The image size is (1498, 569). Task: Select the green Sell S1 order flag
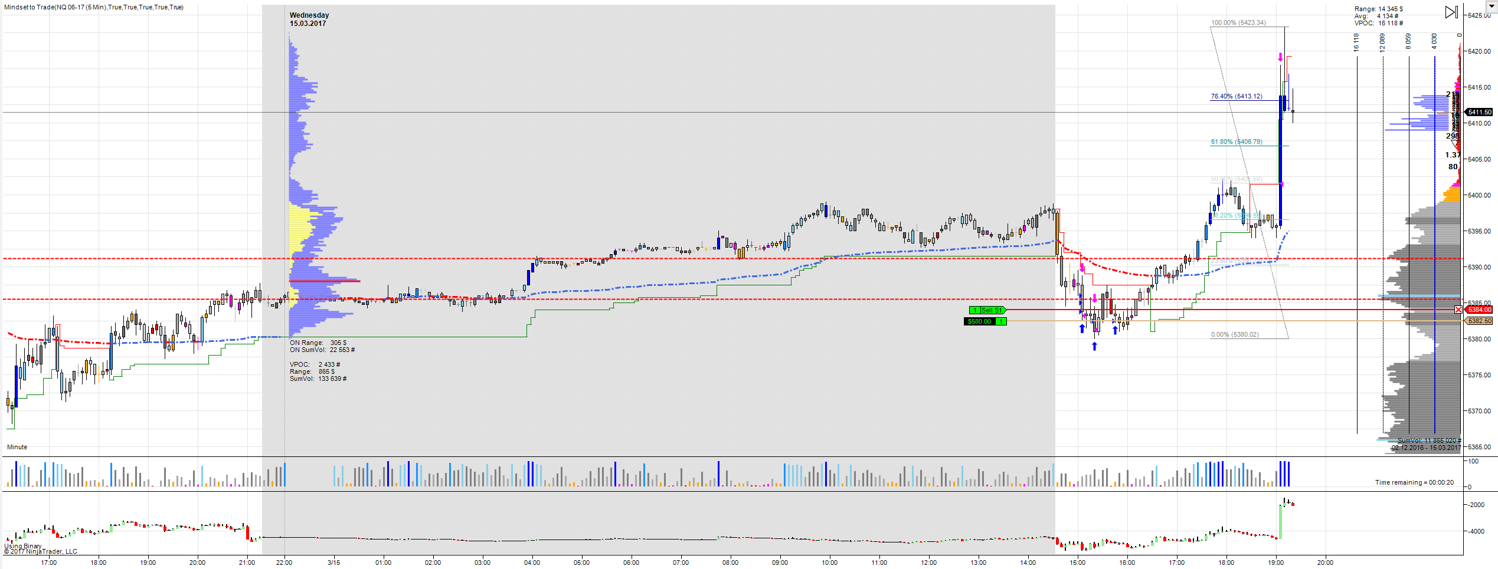click(x=987, y=310)
